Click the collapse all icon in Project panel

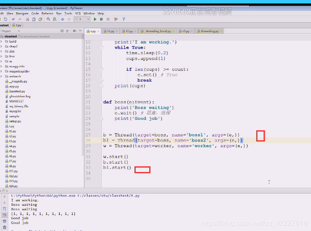coord(67,31)
